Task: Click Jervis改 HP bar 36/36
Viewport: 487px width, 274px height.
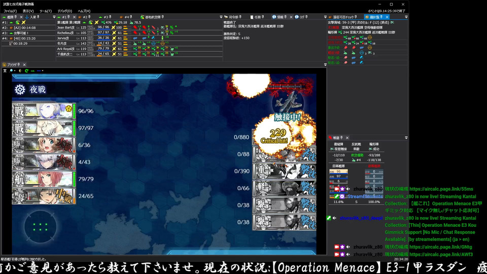Action: point(103,38)
